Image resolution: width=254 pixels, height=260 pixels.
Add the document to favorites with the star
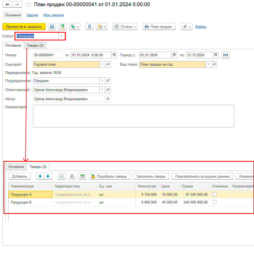pos(28,5)
